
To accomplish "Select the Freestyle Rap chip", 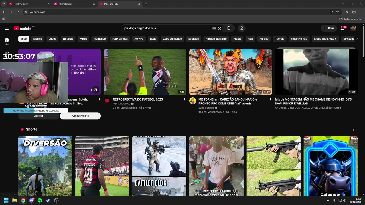I will (299, 39).
